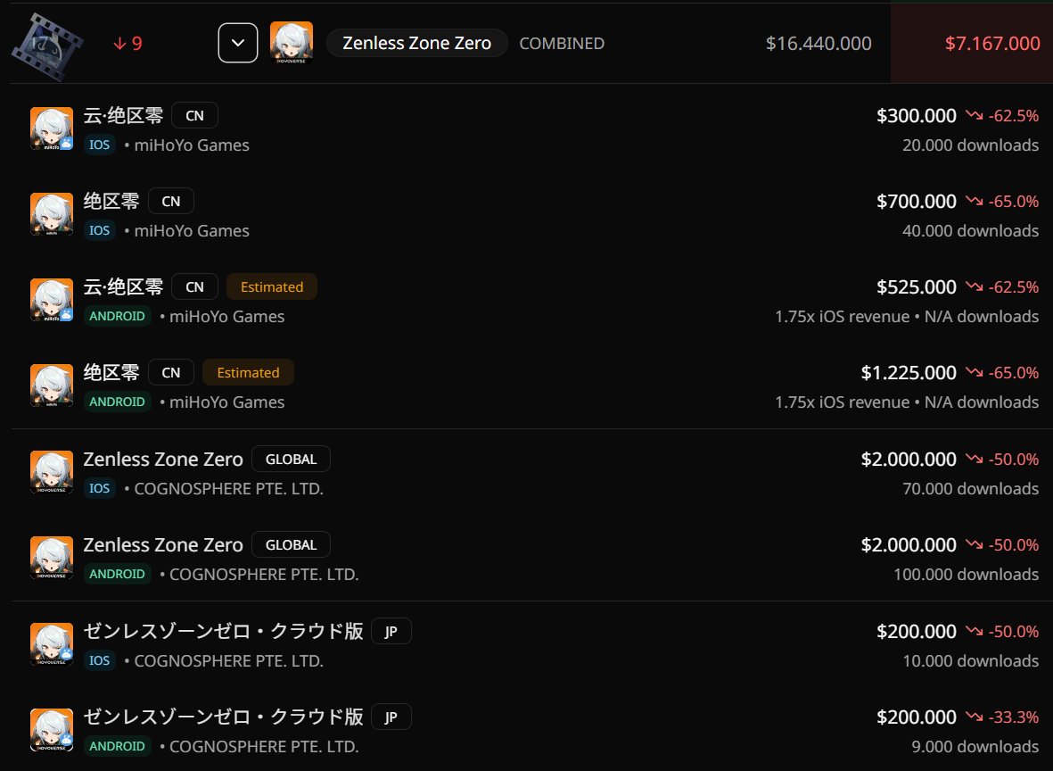Click ANDROID tag on estimated 绝区零 row
The width and height of the screenshot is (1053, 771).
(117, 402)
